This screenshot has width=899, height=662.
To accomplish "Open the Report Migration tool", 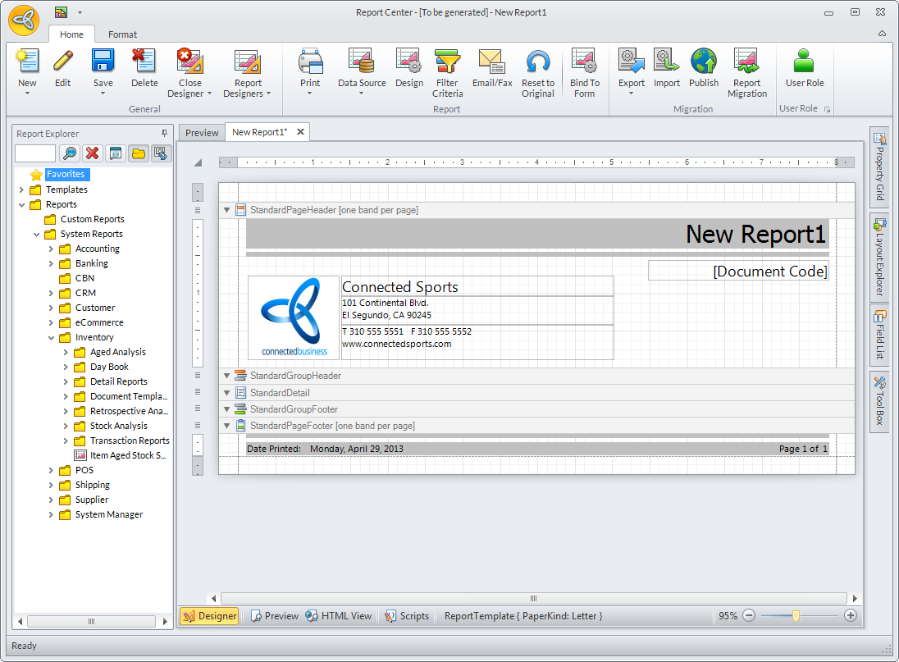I will click(x=746, y=62).
